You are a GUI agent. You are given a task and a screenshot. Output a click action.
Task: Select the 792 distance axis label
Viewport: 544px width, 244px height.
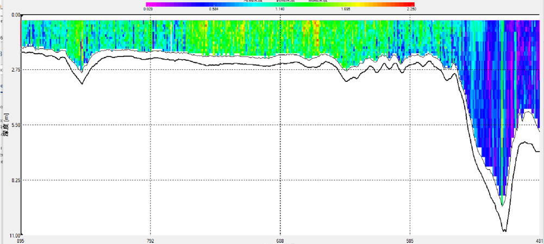(151, 240)
